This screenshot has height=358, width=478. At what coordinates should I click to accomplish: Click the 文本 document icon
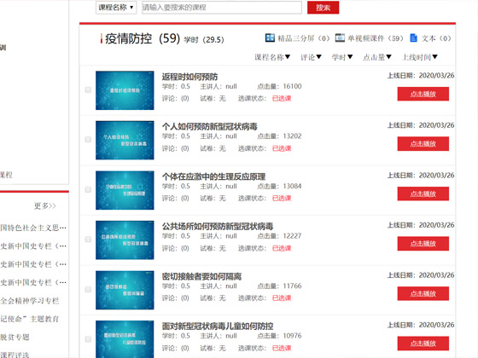414,38
